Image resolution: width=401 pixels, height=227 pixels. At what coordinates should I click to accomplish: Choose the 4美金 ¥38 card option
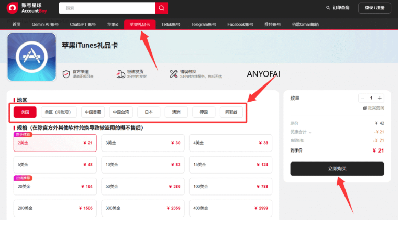[x=230, y=143]
